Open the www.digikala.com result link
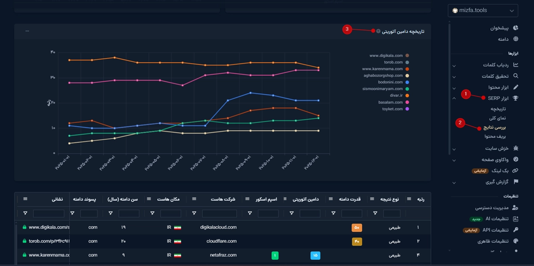 pos(49,227)
